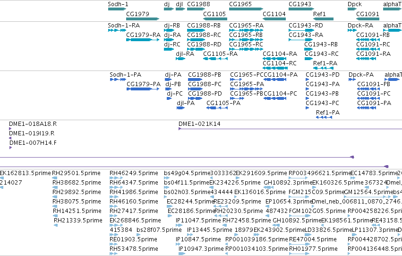Open protein dj-PC
This screenshot has height=256, width=402.
(175, 94)
